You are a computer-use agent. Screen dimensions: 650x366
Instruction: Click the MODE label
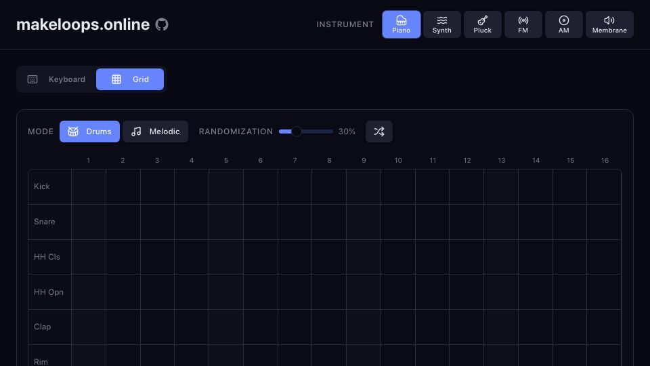click(41, 131)
